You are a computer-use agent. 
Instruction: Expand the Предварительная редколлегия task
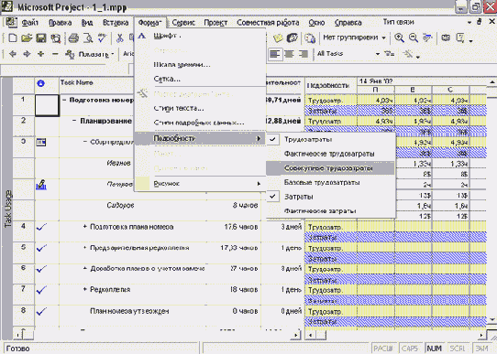(85, 248)
